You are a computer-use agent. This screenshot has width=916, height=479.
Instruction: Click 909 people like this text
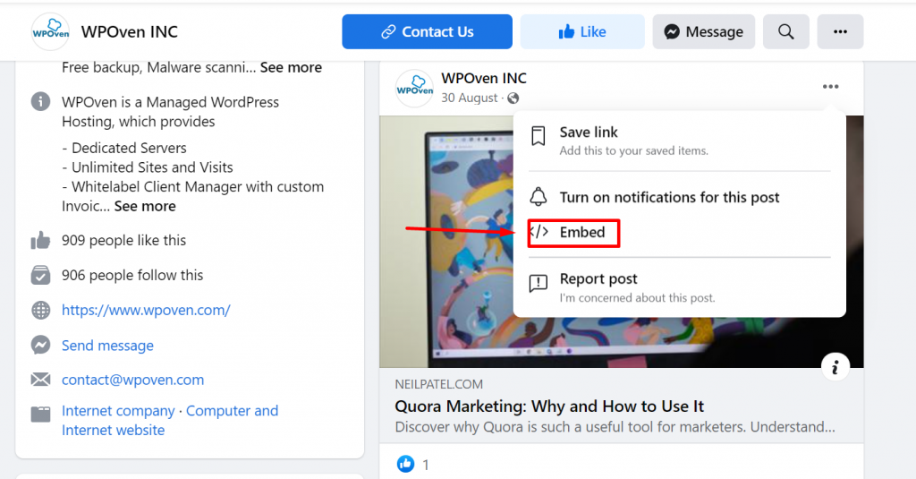click(123, 240)
